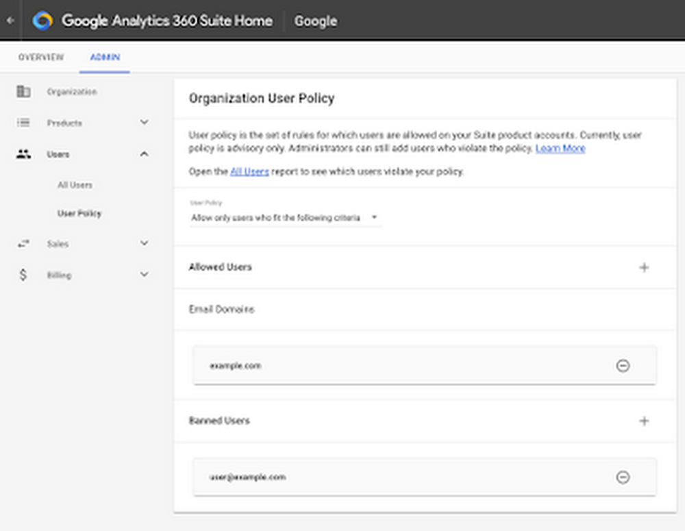Viewport: 685px width, 531px height.
Task: Click the Google Analytics 360 Suite logo
Action: click(x=42, y=21)
